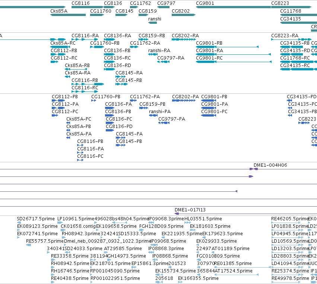Click transcript CG11760-RB label
The height and width of the screenshot is (284, 317).
click(105, 43)
